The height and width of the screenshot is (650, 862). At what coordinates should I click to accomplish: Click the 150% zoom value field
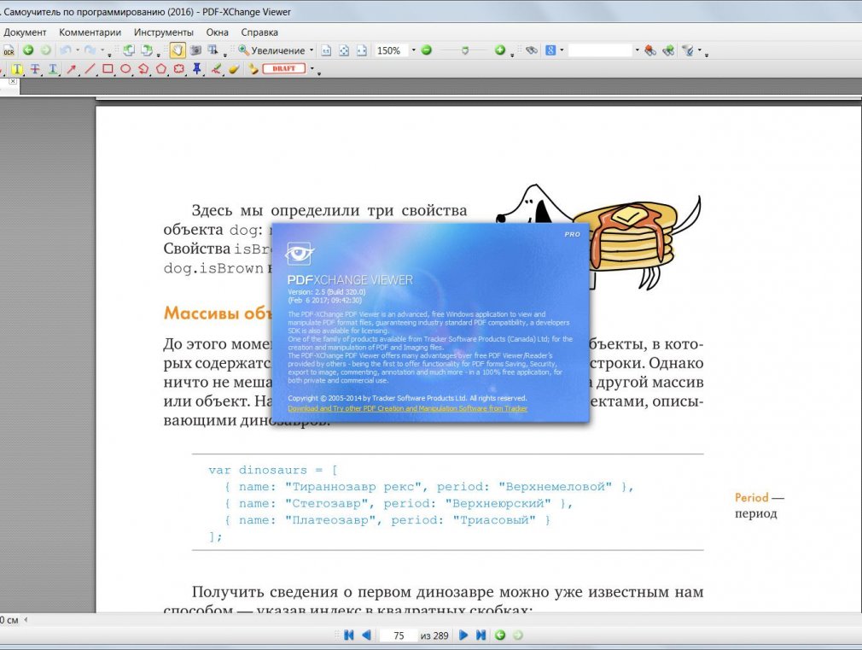coord(391,50)
